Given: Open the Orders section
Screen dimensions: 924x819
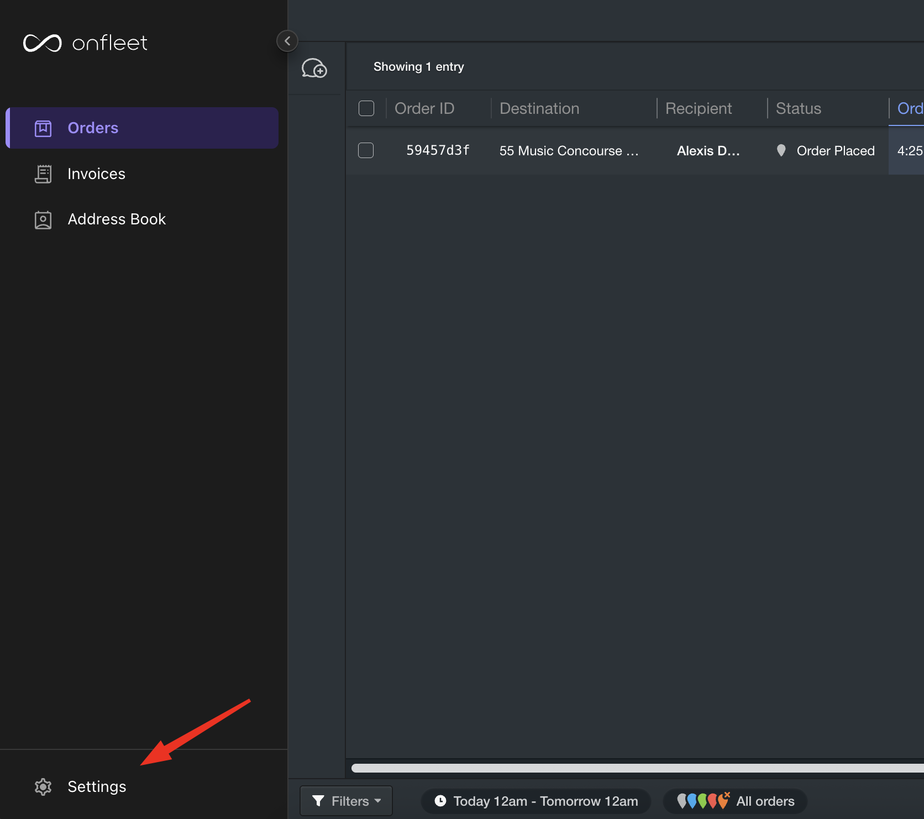Looking at the screenshot, I should pos(142,128).
